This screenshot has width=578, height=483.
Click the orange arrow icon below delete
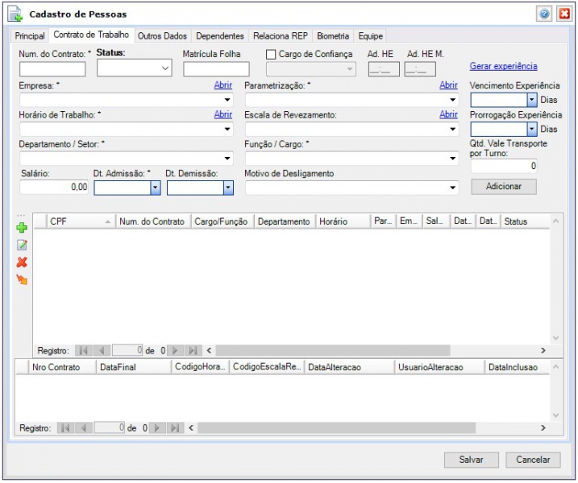[22, 279]
